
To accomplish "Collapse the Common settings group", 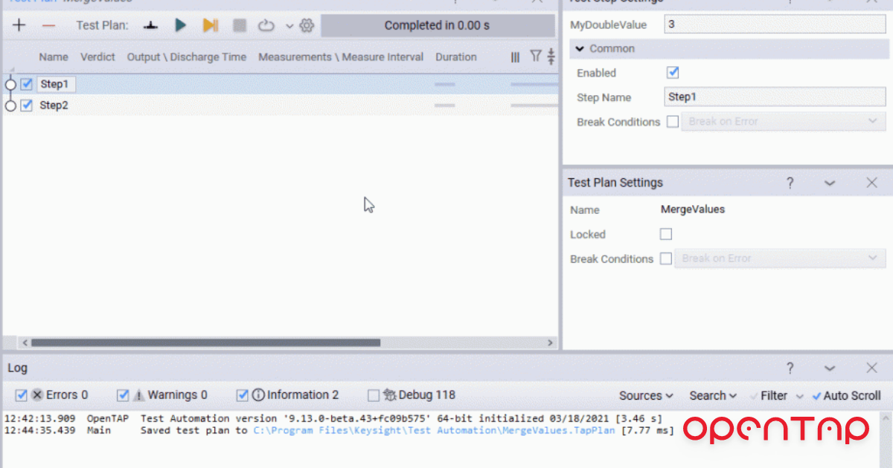I will tap(580, 49).
